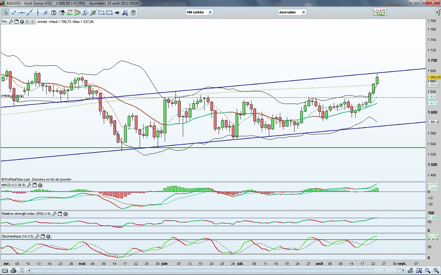The width and height of the screenshot is (441, 275).
Task: Open the 100 unités dropdown
Action: click(210, 12)
